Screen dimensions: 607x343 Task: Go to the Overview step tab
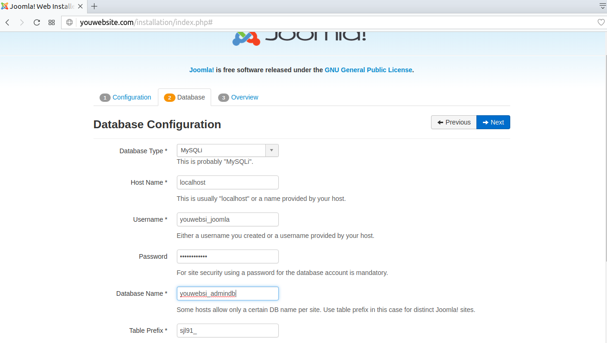pos(238,97)
